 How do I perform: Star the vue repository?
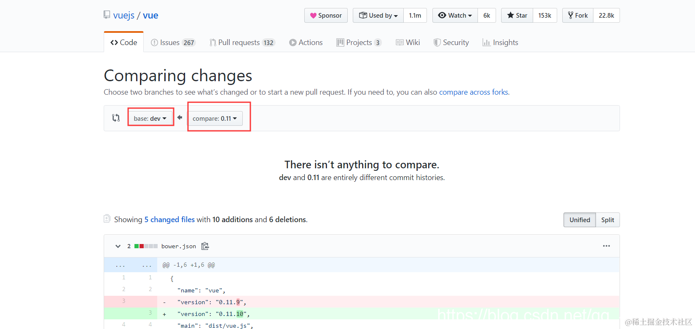(x=517, y=16)
